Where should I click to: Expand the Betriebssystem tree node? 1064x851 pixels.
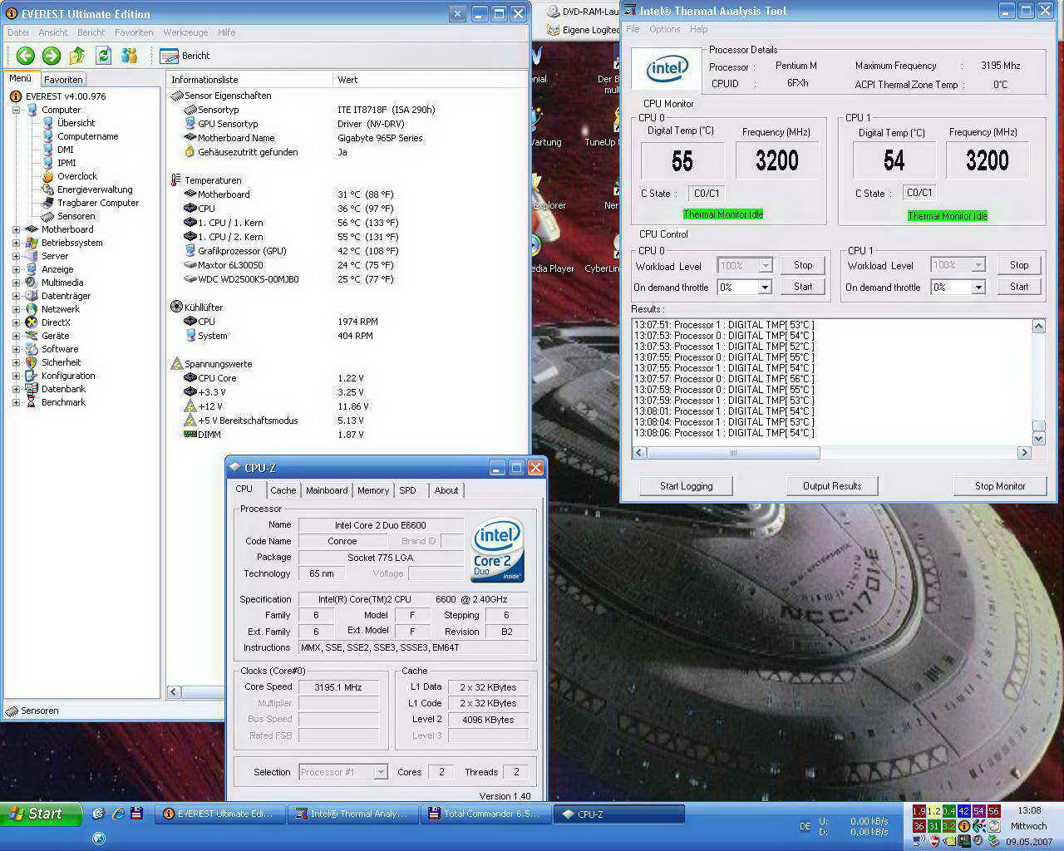click(16, 243)
